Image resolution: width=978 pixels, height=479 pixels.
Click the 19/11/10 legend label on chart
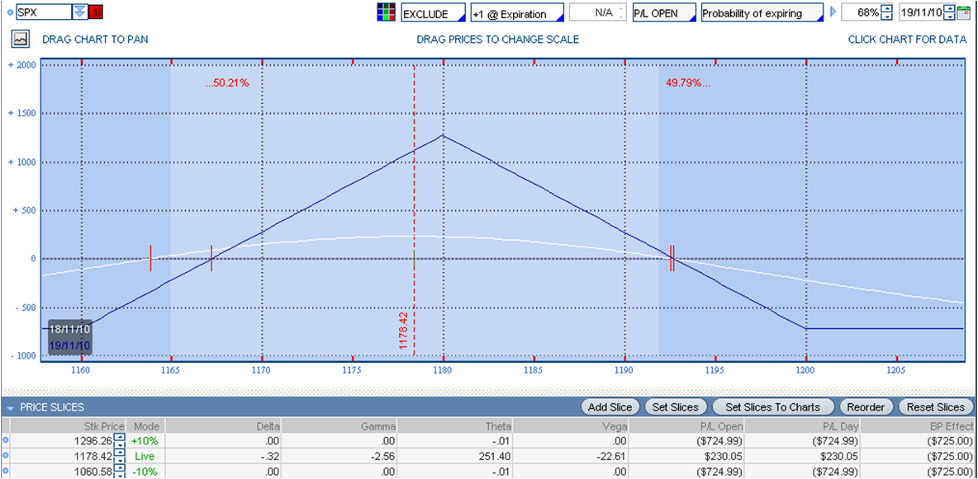pos(70,345)
